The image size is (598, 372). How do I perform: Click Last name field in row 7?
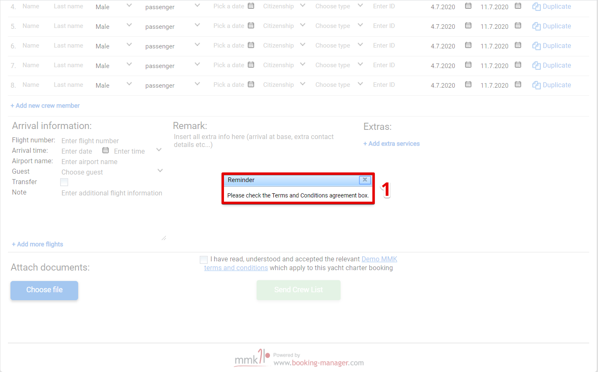(69, 65)
